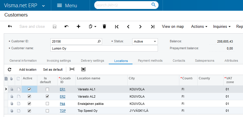Refresh the locations grid
The width and height of the screenshot is (243, 117).
click(10, 70)
